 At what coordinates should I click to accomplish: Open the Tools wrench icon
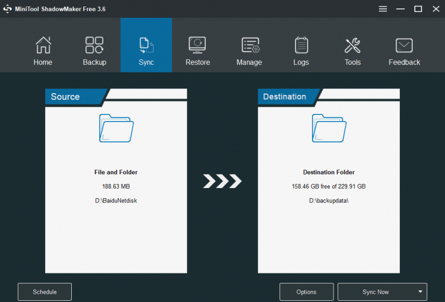(352, 45)
